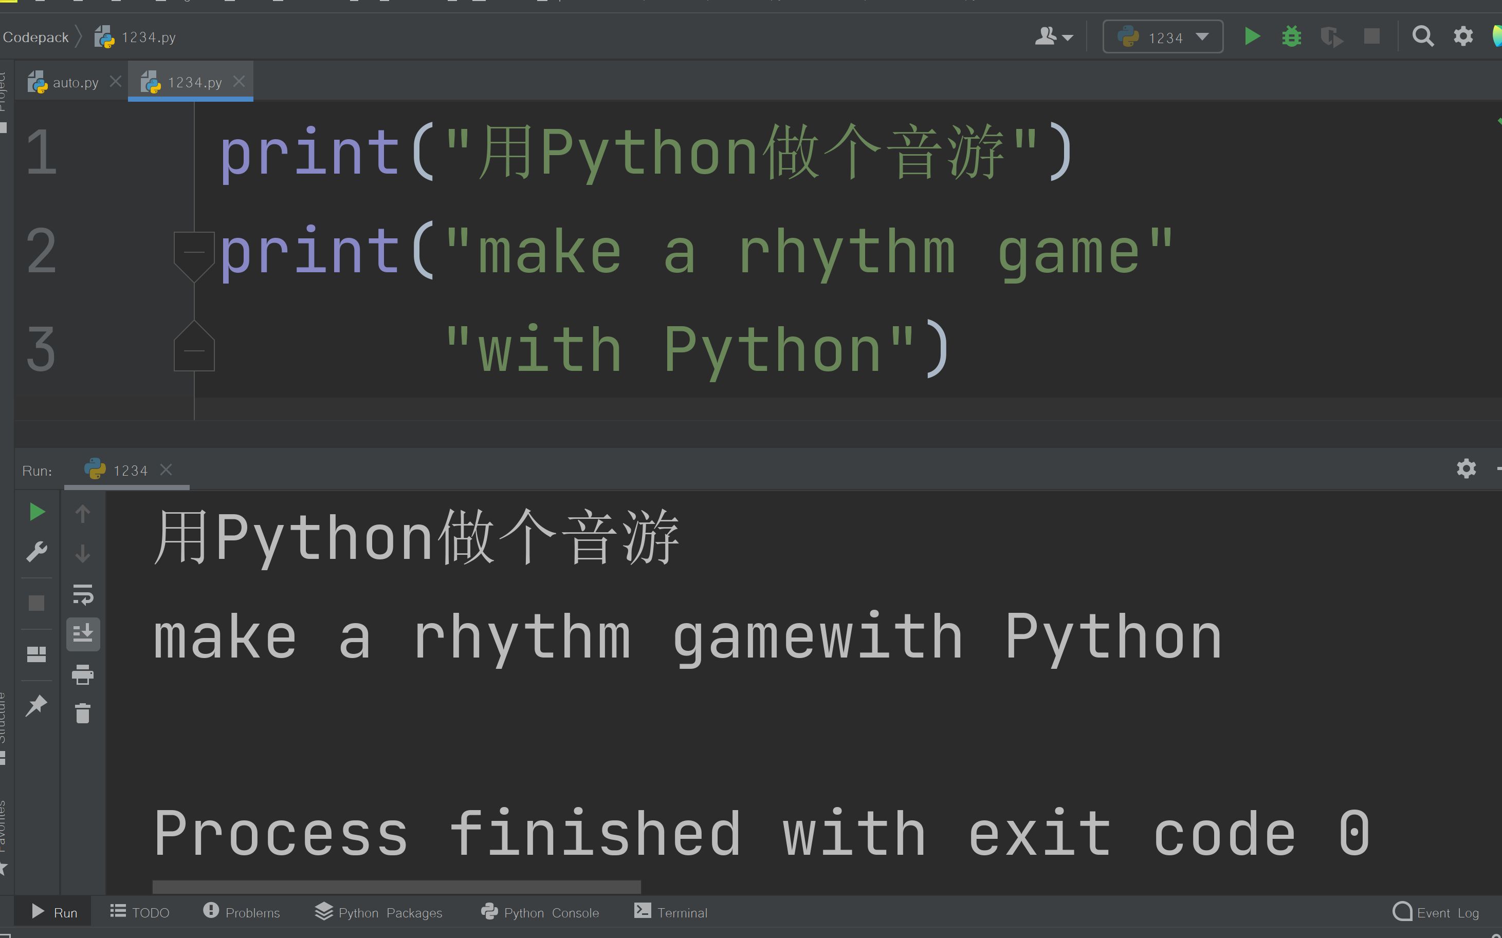Open Settings via the gear icon in toolbar
This screenshot has height=938, width=1502.
[1463, 36]
